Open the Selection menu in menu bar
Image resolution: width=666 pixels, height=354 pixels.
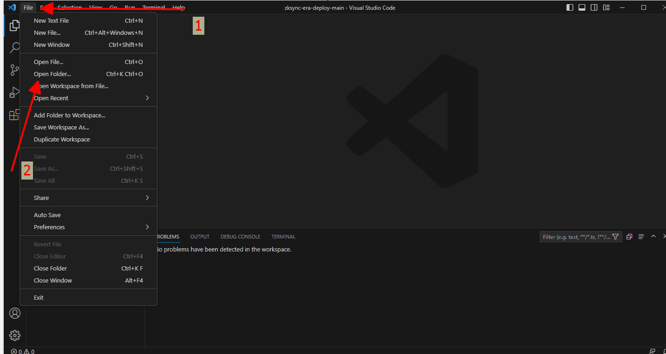(x=70, y=7)
